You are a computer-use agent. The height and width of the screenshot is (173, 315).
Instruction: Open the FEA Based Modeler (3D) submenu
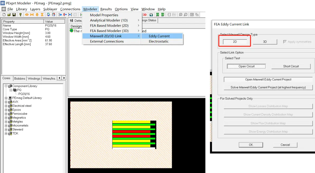[x=112, y=31]
